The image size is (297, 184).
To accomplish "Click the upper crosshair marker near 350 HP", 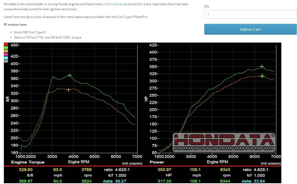I will pyautogui.click(x=262, y=66).
